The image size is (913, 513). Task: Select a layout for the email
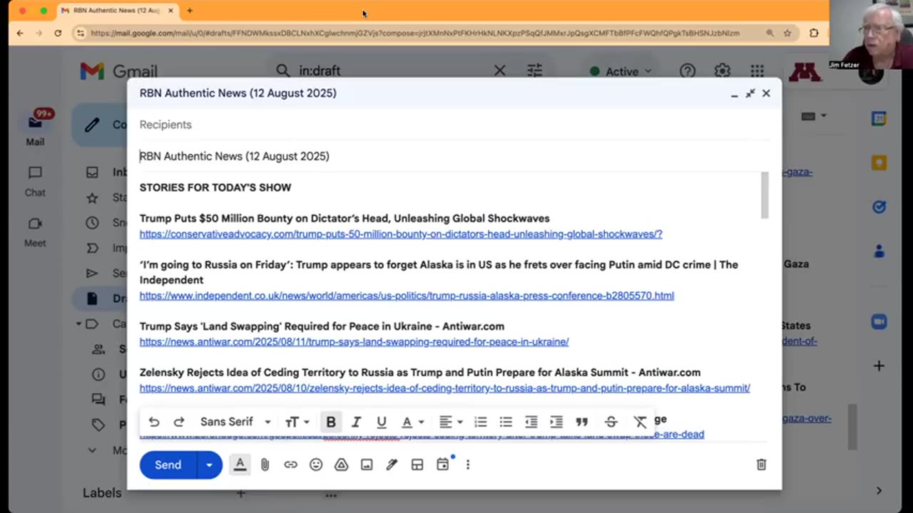[x=417, y=465]
